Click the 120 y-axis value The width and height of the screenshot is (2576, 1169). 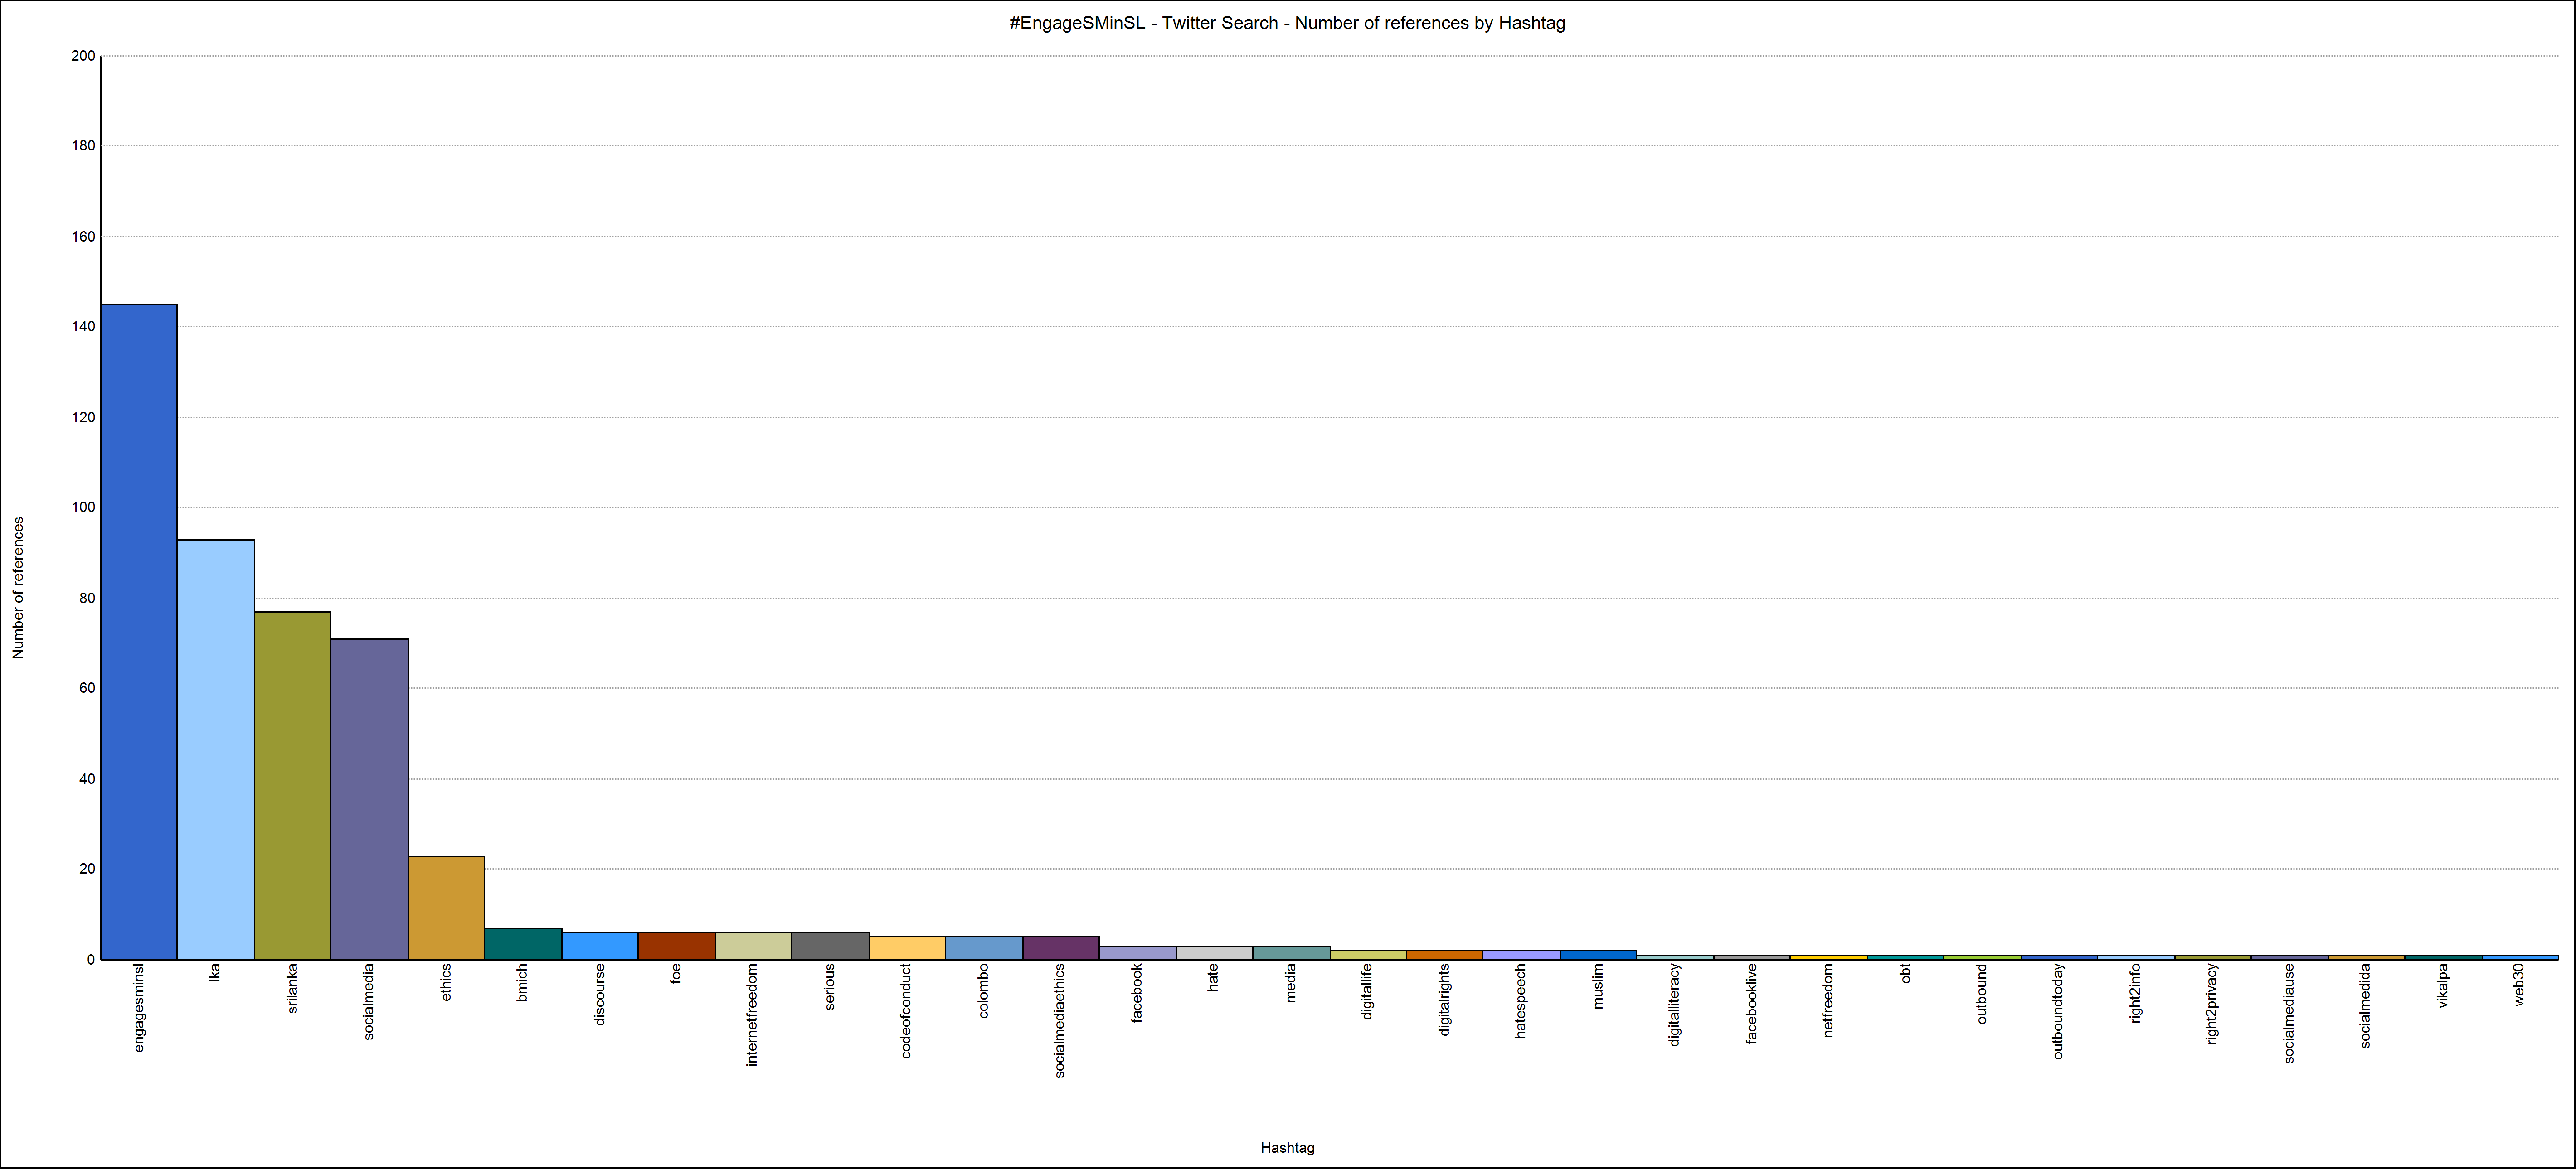[x=83, y=418]
